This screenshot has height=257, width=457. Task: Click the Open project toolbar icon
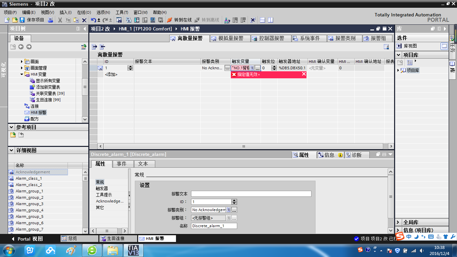click(x=14, y=20)
